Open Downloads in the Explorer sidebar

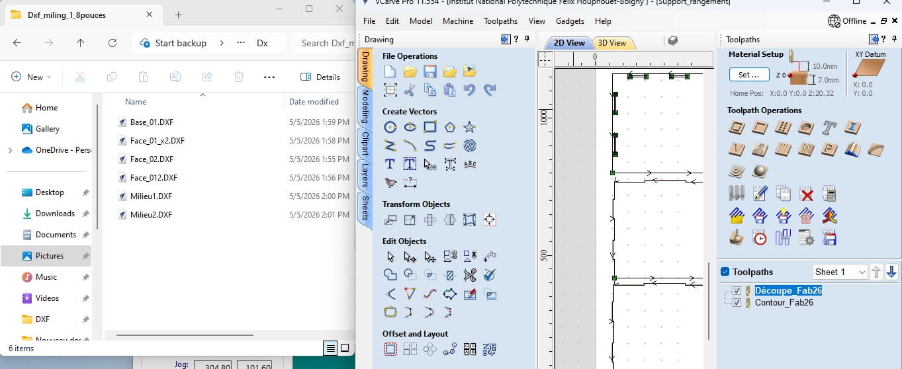tap(55, 214)
